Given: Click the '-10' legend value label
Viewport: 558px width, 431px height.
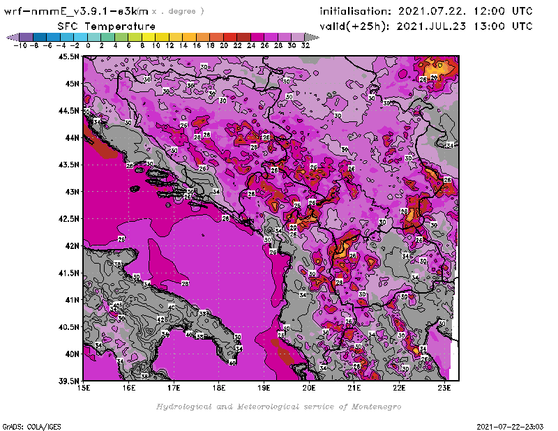Looking at the screenshot, I should pos(20,45).
